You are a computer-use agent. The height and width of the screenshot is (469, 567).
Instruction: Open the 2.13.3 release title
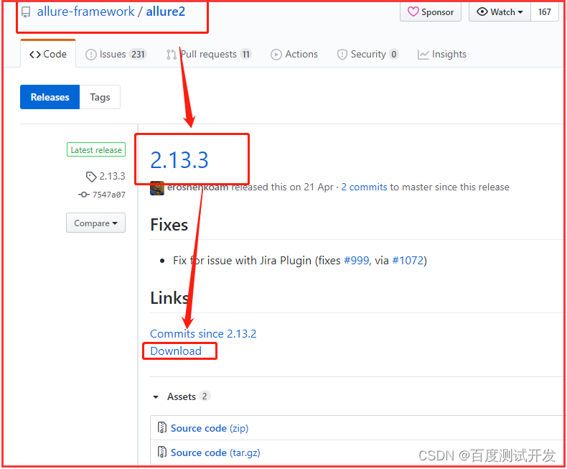[x=179, y=160]
